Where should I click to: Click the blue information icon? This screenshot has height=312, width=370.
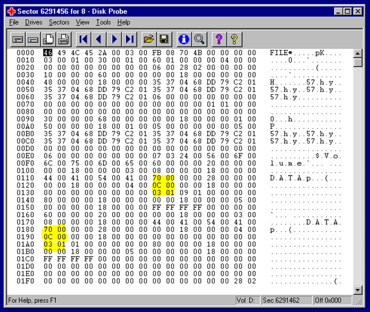click(184, 39)
